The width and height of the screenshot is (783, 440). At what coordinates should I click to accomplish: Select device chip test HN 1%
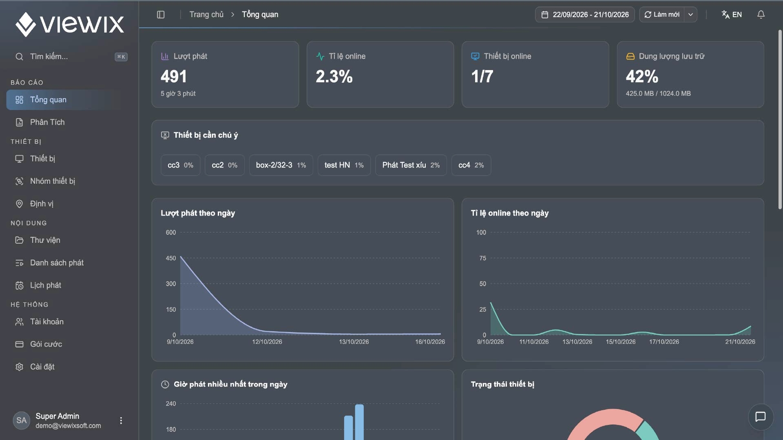[x=344, y=165]
